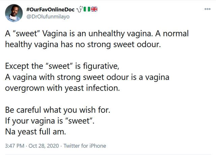Viewport: 216px width, 155px height.
Task: Click the 'If your vagina is "sweet"' line
Action: pyautogui.click(x=50, y=121)
